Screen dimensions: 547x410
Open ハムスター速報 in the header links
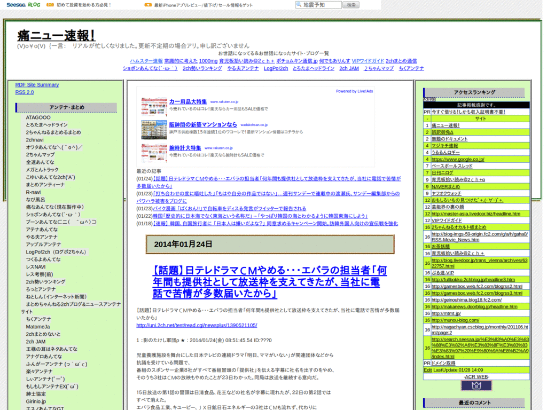tap(146, 61)
